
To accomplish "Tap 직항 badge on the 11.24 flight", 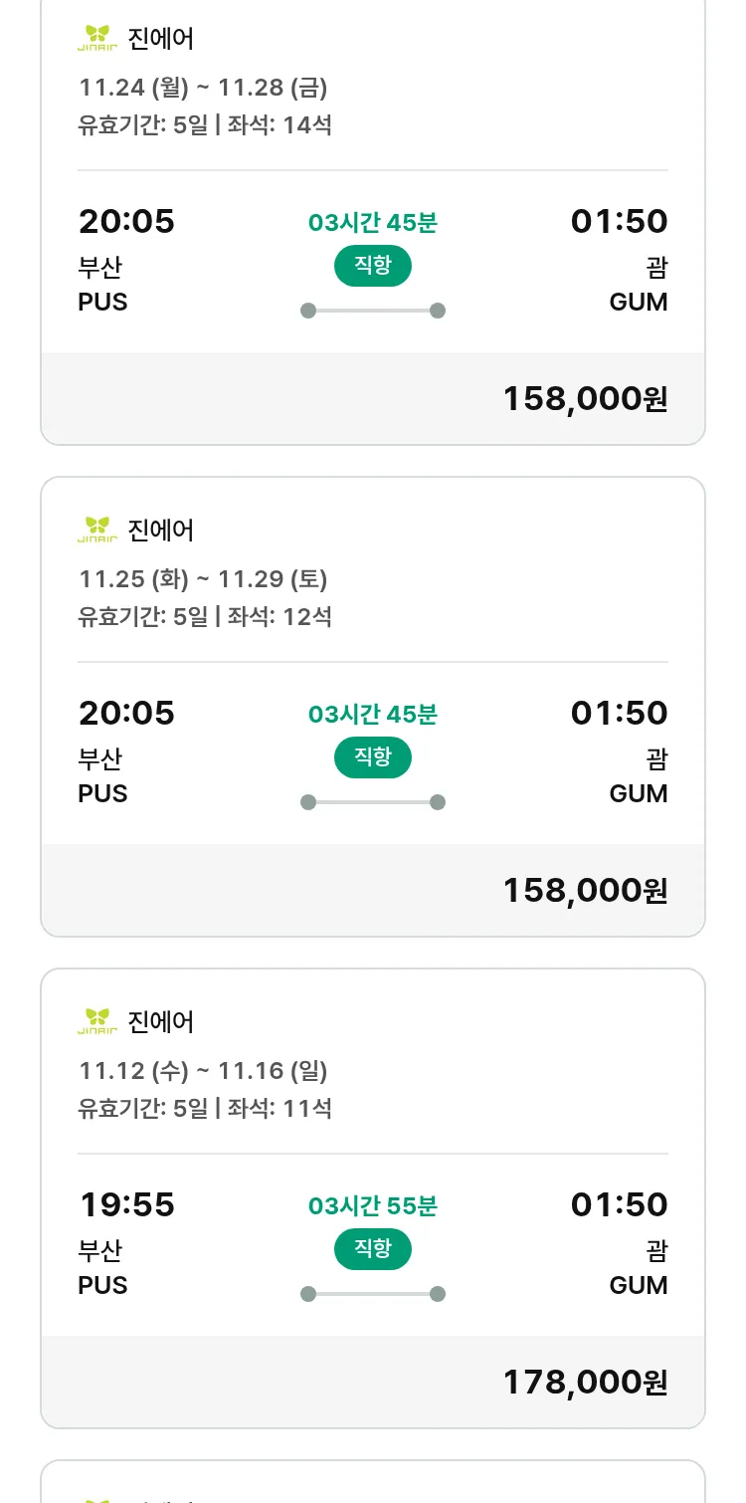I will click(x=372, y=266).
